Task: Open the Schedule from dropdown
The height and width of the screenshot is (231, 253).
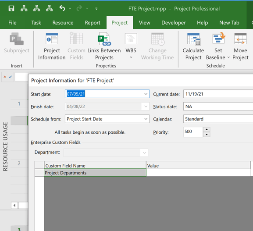Action: [x=146, y=119]
